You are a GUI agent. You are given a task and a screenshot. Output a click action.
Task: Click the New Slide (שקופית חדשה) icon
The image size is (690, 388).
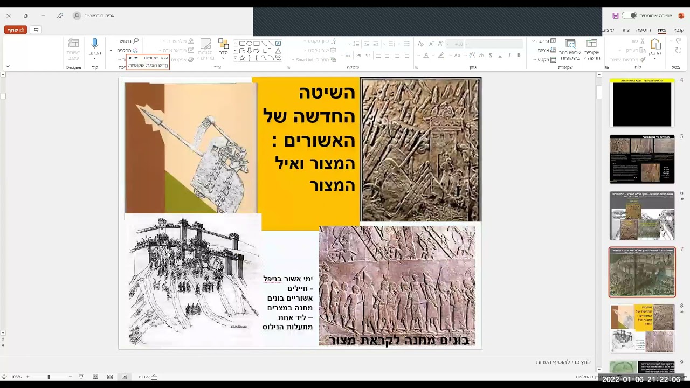pos(592,44)
